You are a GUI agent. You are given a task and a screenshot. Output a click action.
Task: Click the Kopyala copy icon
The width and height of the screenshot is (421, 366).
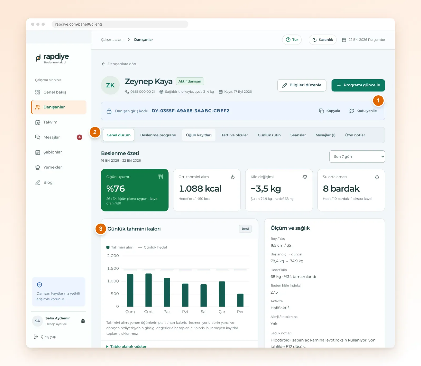(322, 111)
